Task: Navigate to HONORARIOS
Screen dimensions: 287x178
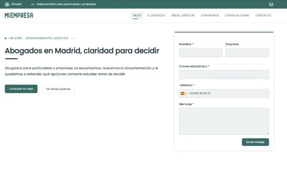Action: coord(210,15)
